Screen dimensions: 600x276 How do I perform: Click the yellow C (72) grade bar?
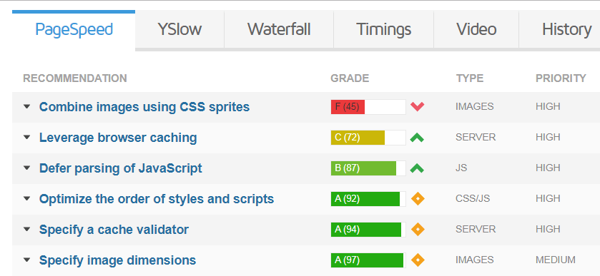tap(368, 138)
